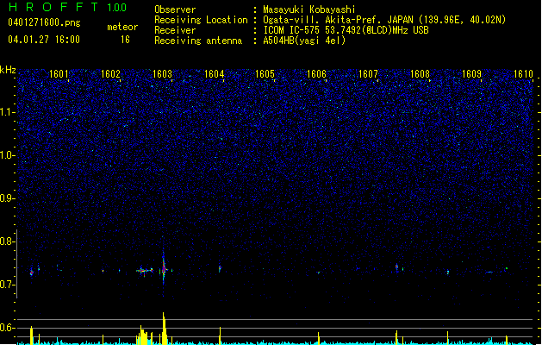Click the 1.1 kHz frequency axis label
This screenshot has height=345, width=542.
click(7, 112)
